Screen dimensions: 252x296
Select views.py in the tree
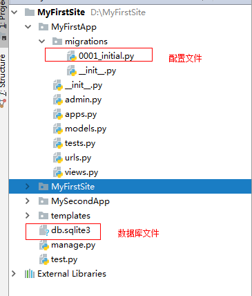81,172
